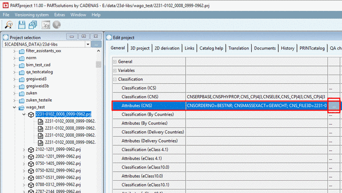Collapse the Classification section

(x=115, y=80)
